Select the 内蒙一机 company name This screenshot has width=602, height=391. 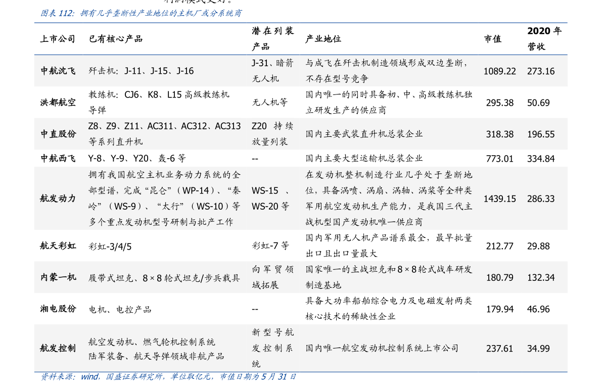click(x=58, y=277)
